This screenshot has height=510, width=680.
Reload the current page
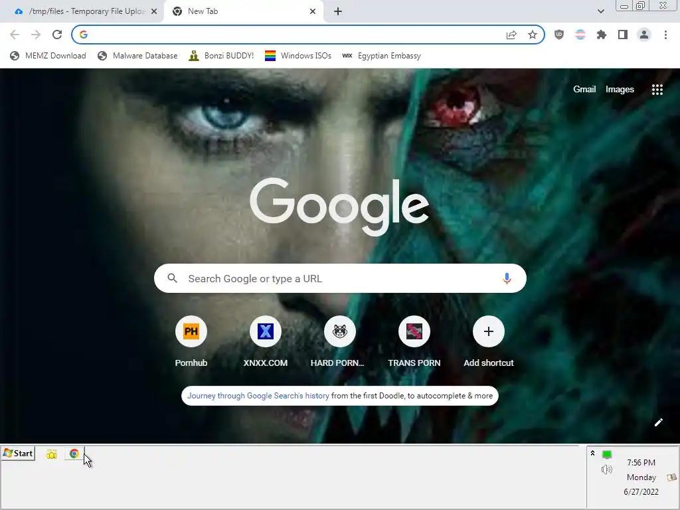pyautogui.click(x=57, y=35)
